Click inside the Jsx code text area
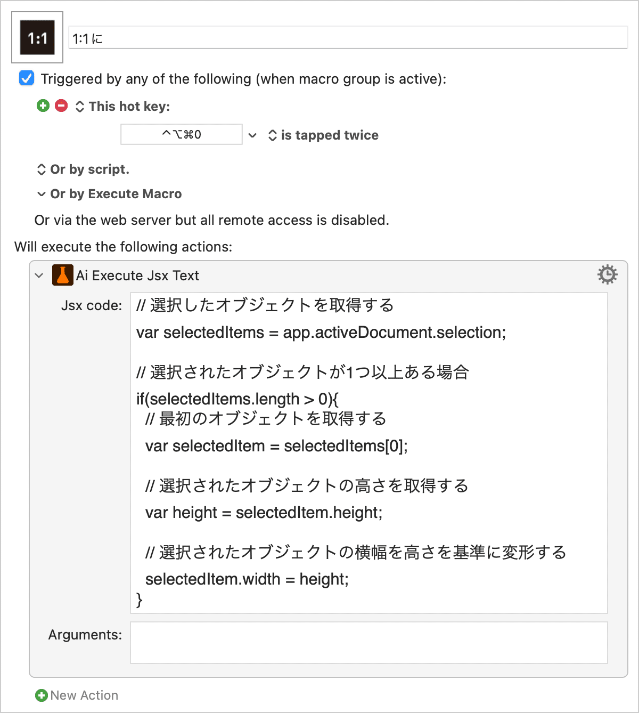The width and height of the screenshot is (639, 713). 369,453
